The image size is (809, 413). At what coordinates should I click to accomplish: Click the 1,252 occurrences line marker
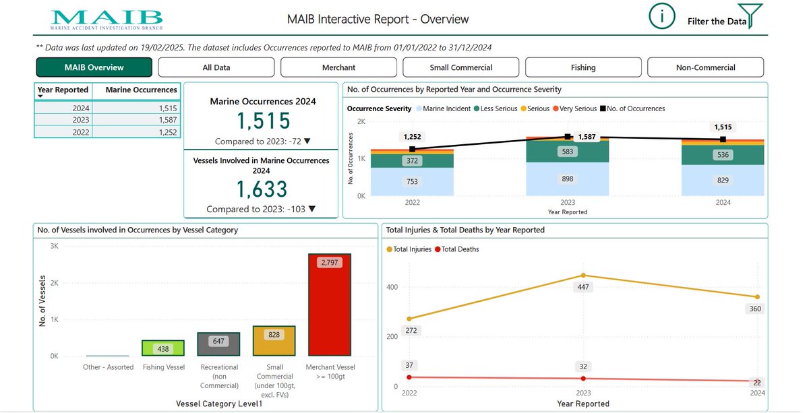click(412, 149)
